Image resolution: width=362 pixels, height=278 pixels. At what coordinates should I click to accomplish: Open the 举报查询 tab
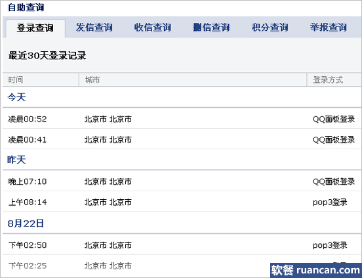pyautogui.click(x=329, y=28)
